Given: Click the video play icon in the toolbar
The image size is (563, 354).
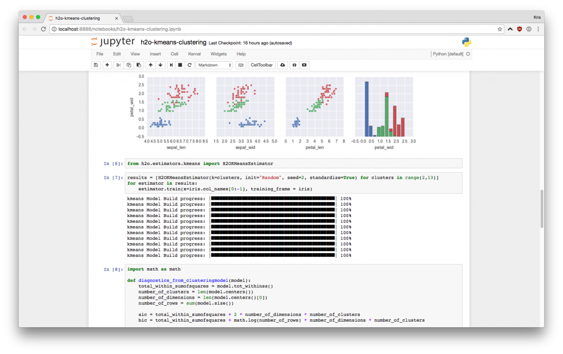Looking at the screenshot, I should pos(304,65).
